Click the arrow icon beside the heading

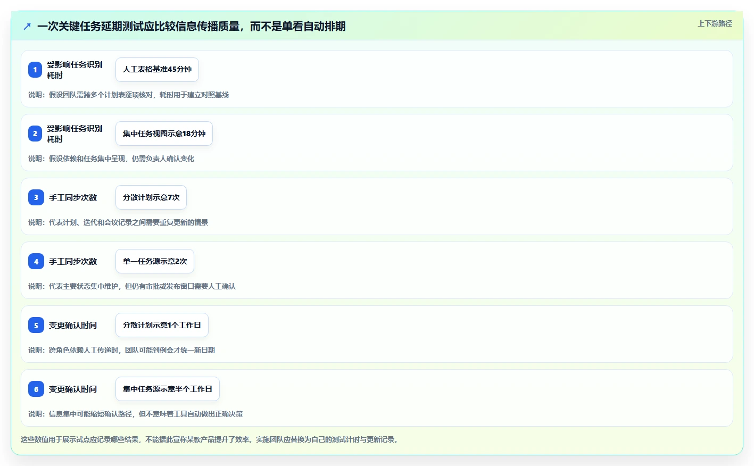[27, 26]
